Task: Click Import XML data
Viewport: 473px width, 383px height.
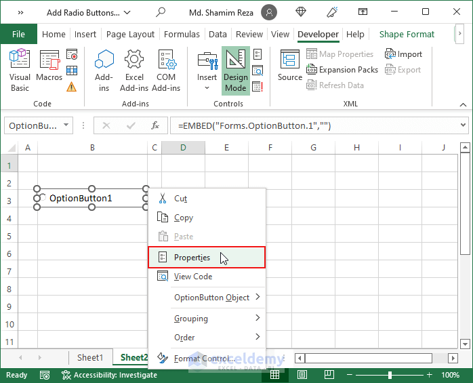Action: point(403,54)
